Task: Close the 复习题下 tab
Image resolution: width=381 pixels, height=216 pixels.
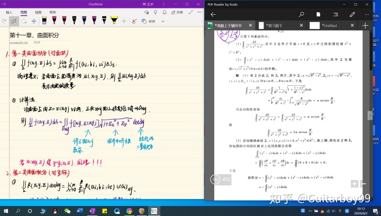Action: (x=301, y=25)
